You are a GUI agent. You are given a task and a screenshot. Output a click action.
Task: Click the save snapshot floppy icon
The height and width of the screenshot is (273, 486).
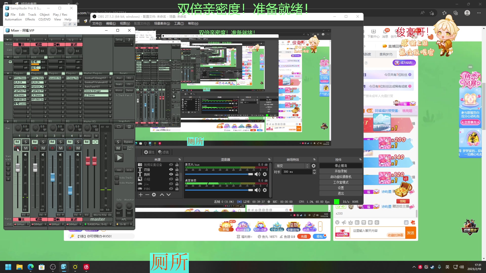pos(129,127)
